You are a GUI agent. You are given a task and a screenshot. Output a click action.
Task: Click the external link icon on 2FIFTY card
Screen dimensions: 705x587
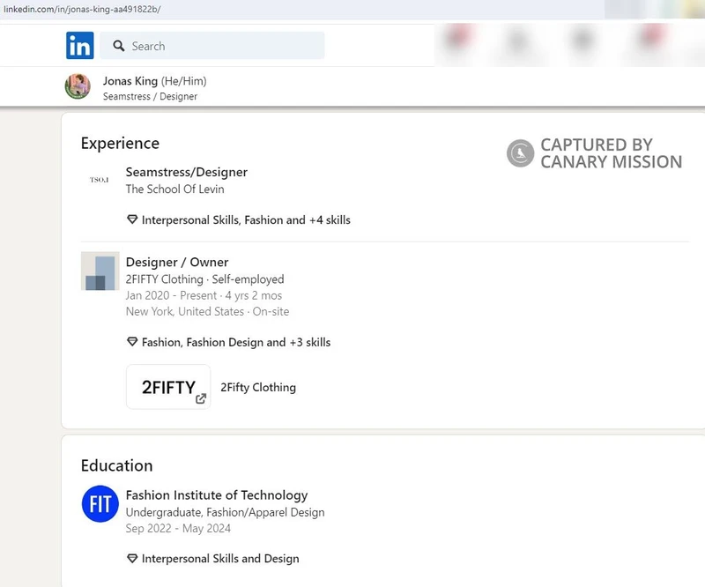pyautogui.click(x=201, y=398)
